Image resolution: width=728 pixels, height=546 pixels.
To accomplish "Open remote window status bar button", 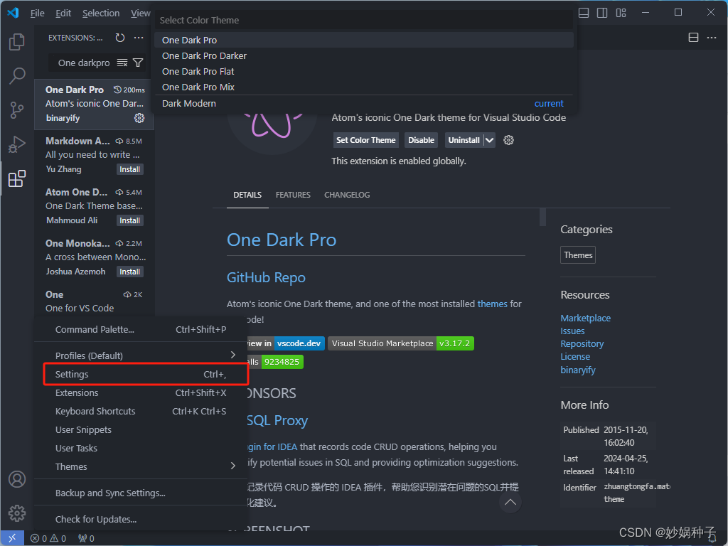I will (x=12, y=538).
